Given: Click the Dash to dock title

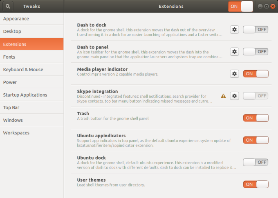Looking at the screenshot, I should pyautogui.click(x=92, y=25).
